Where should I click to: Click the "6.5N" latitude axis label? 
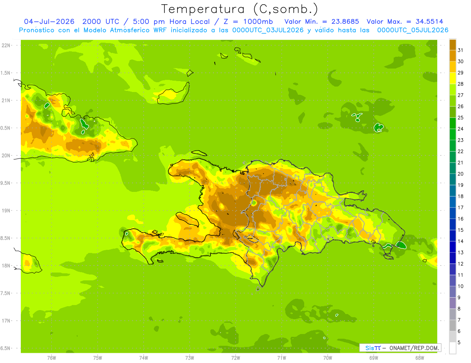[x=6, y=348]
